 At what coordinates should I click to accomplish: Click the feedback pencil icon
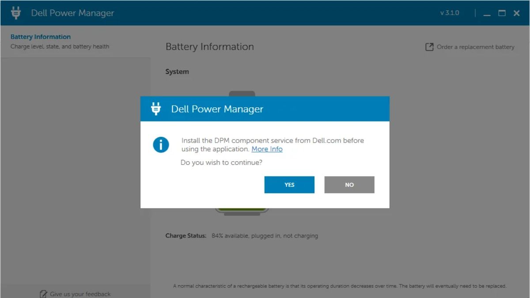[43, 294]
